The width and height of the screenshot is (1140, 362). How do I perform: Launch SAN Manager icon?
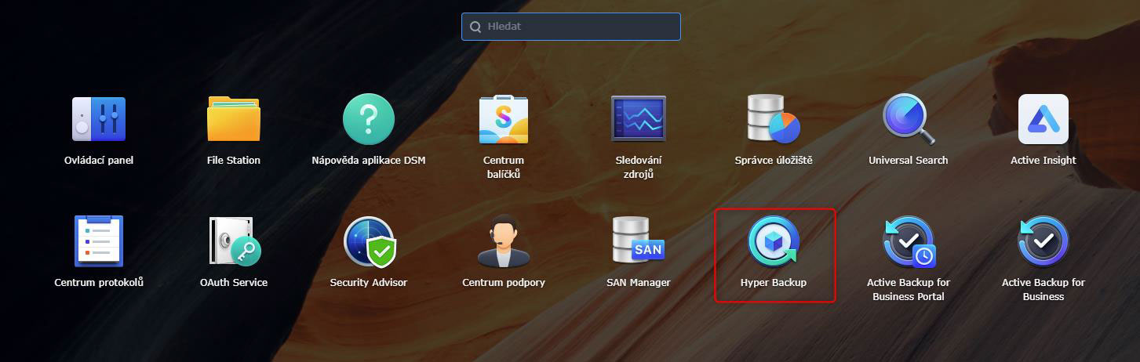coord(639,240)
